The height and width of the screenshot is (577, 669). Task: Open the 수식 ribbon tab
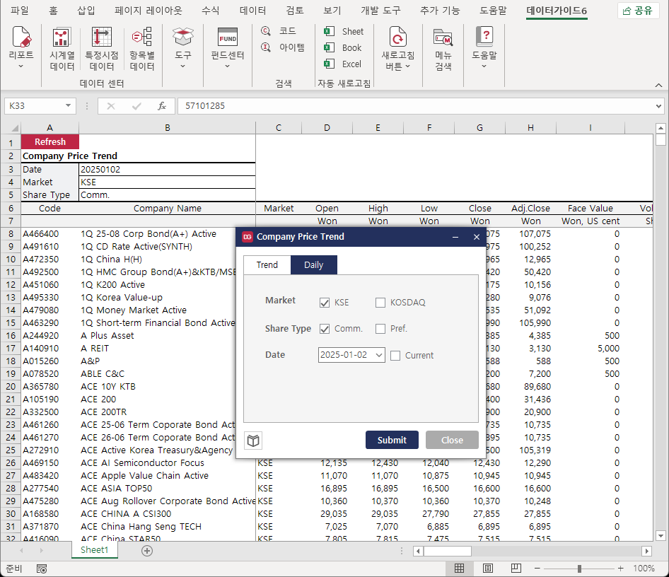[x=210, y=11]
